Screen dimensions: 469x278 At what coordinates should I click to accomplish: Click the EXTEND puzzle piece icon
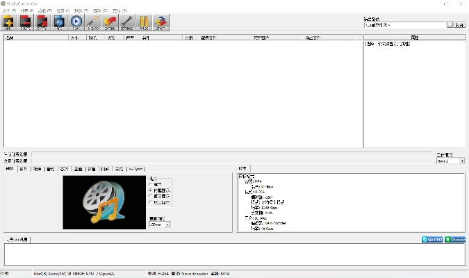110,24
